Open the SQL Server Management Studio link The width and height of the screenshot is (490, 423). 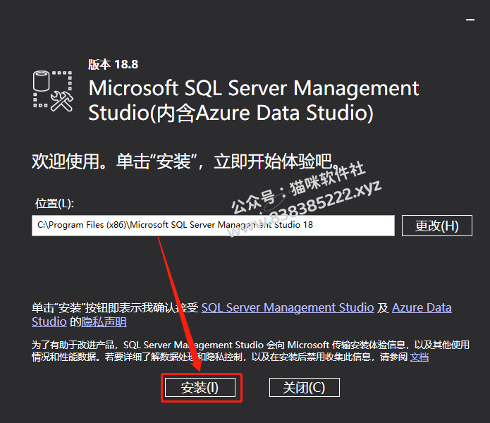288,307
